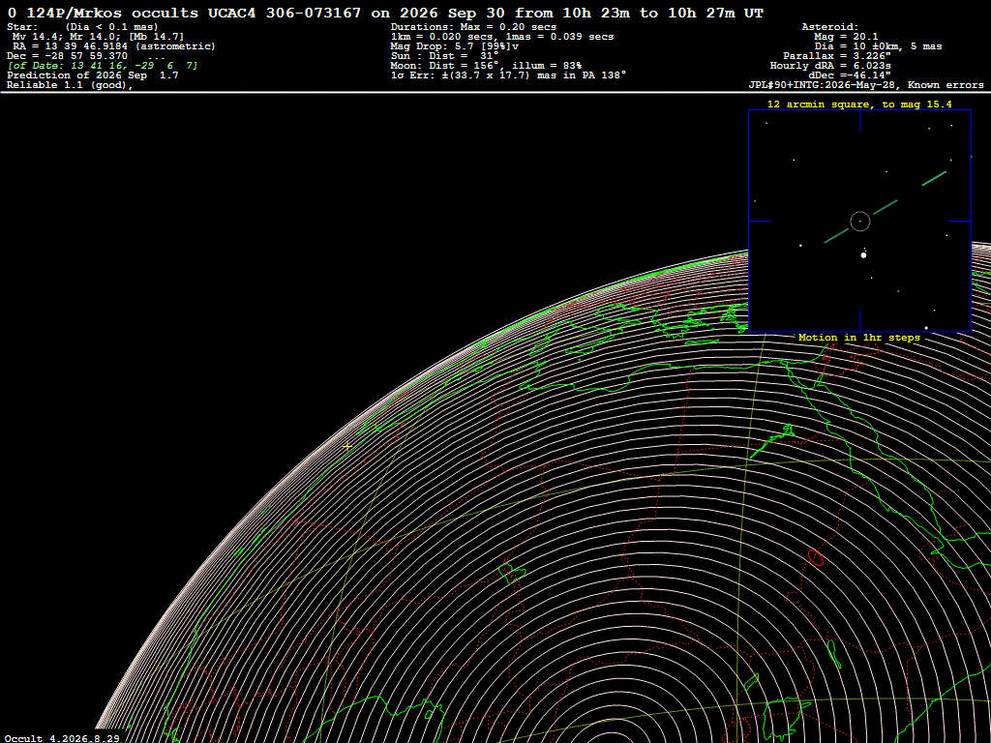Click the 'Moon: Dist = 156°' line

[486, 66]
